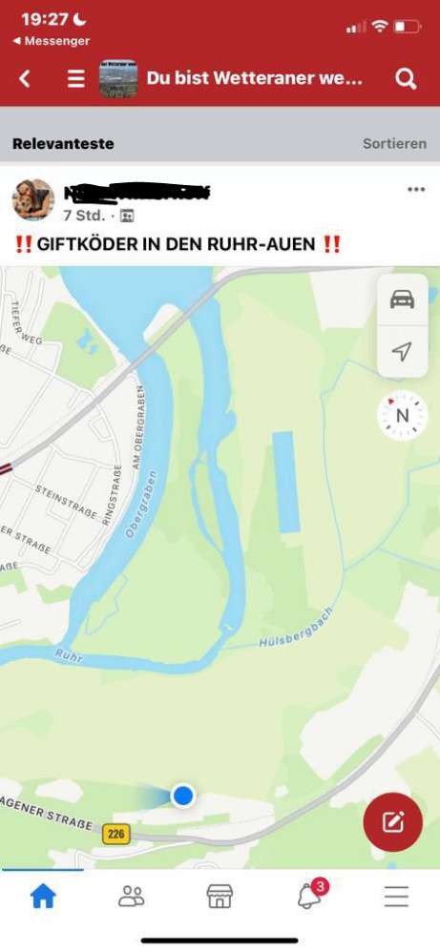Screen dimensions: 440x952
Task: Open the bottom-right menu lines icon
Action: coord(396,896)
